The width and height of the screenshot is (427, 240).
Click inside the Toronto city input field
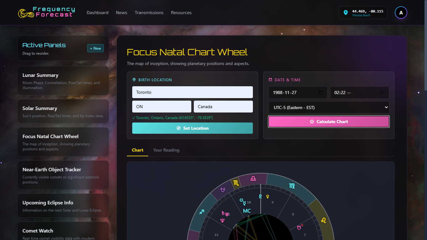click(x=193, y=92)
